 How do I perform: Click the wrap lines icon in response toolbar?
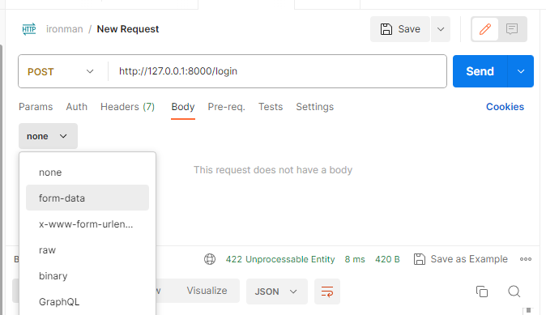click(x=327, y=292)
